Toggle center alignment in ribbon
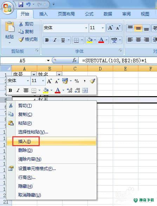The height and width of the screenshot is (206, 157). [138, 40]
